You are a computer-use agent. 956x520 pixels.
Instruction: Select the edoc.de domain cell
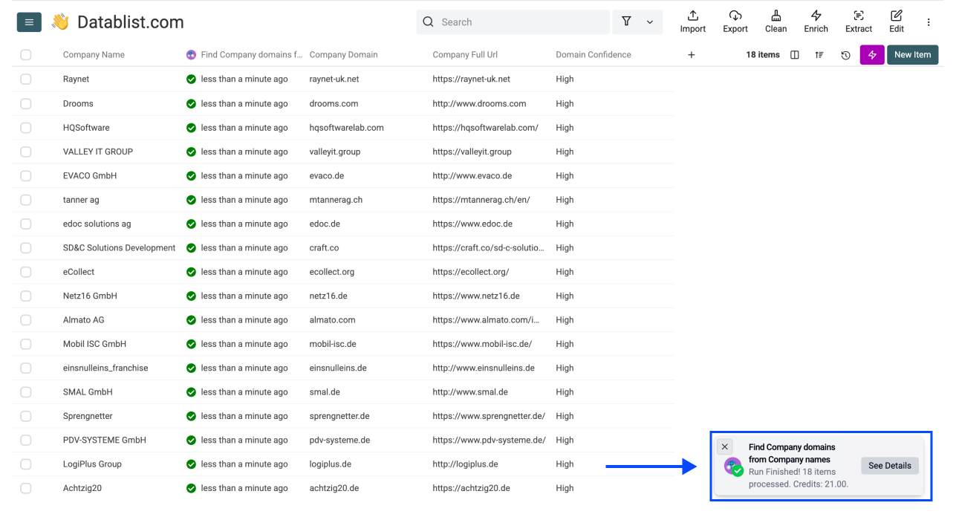[325, 224]
